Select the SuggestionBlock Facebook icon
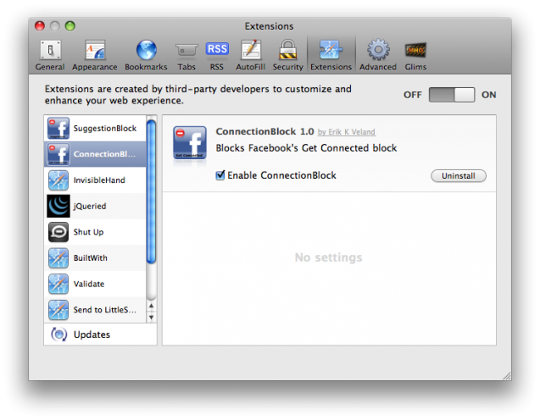The width and height of the screenshot is (540, 420). (x=58, y=129)
